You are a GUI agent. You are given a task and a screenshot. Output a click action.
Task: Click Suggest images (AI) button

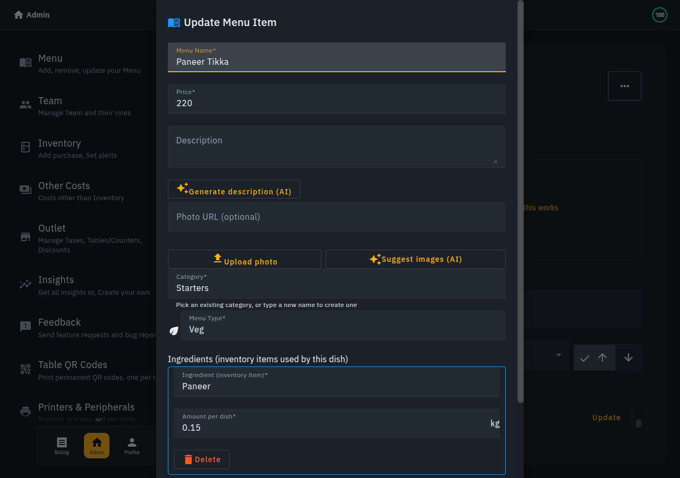pyautogui.click(x=415, y=259)
